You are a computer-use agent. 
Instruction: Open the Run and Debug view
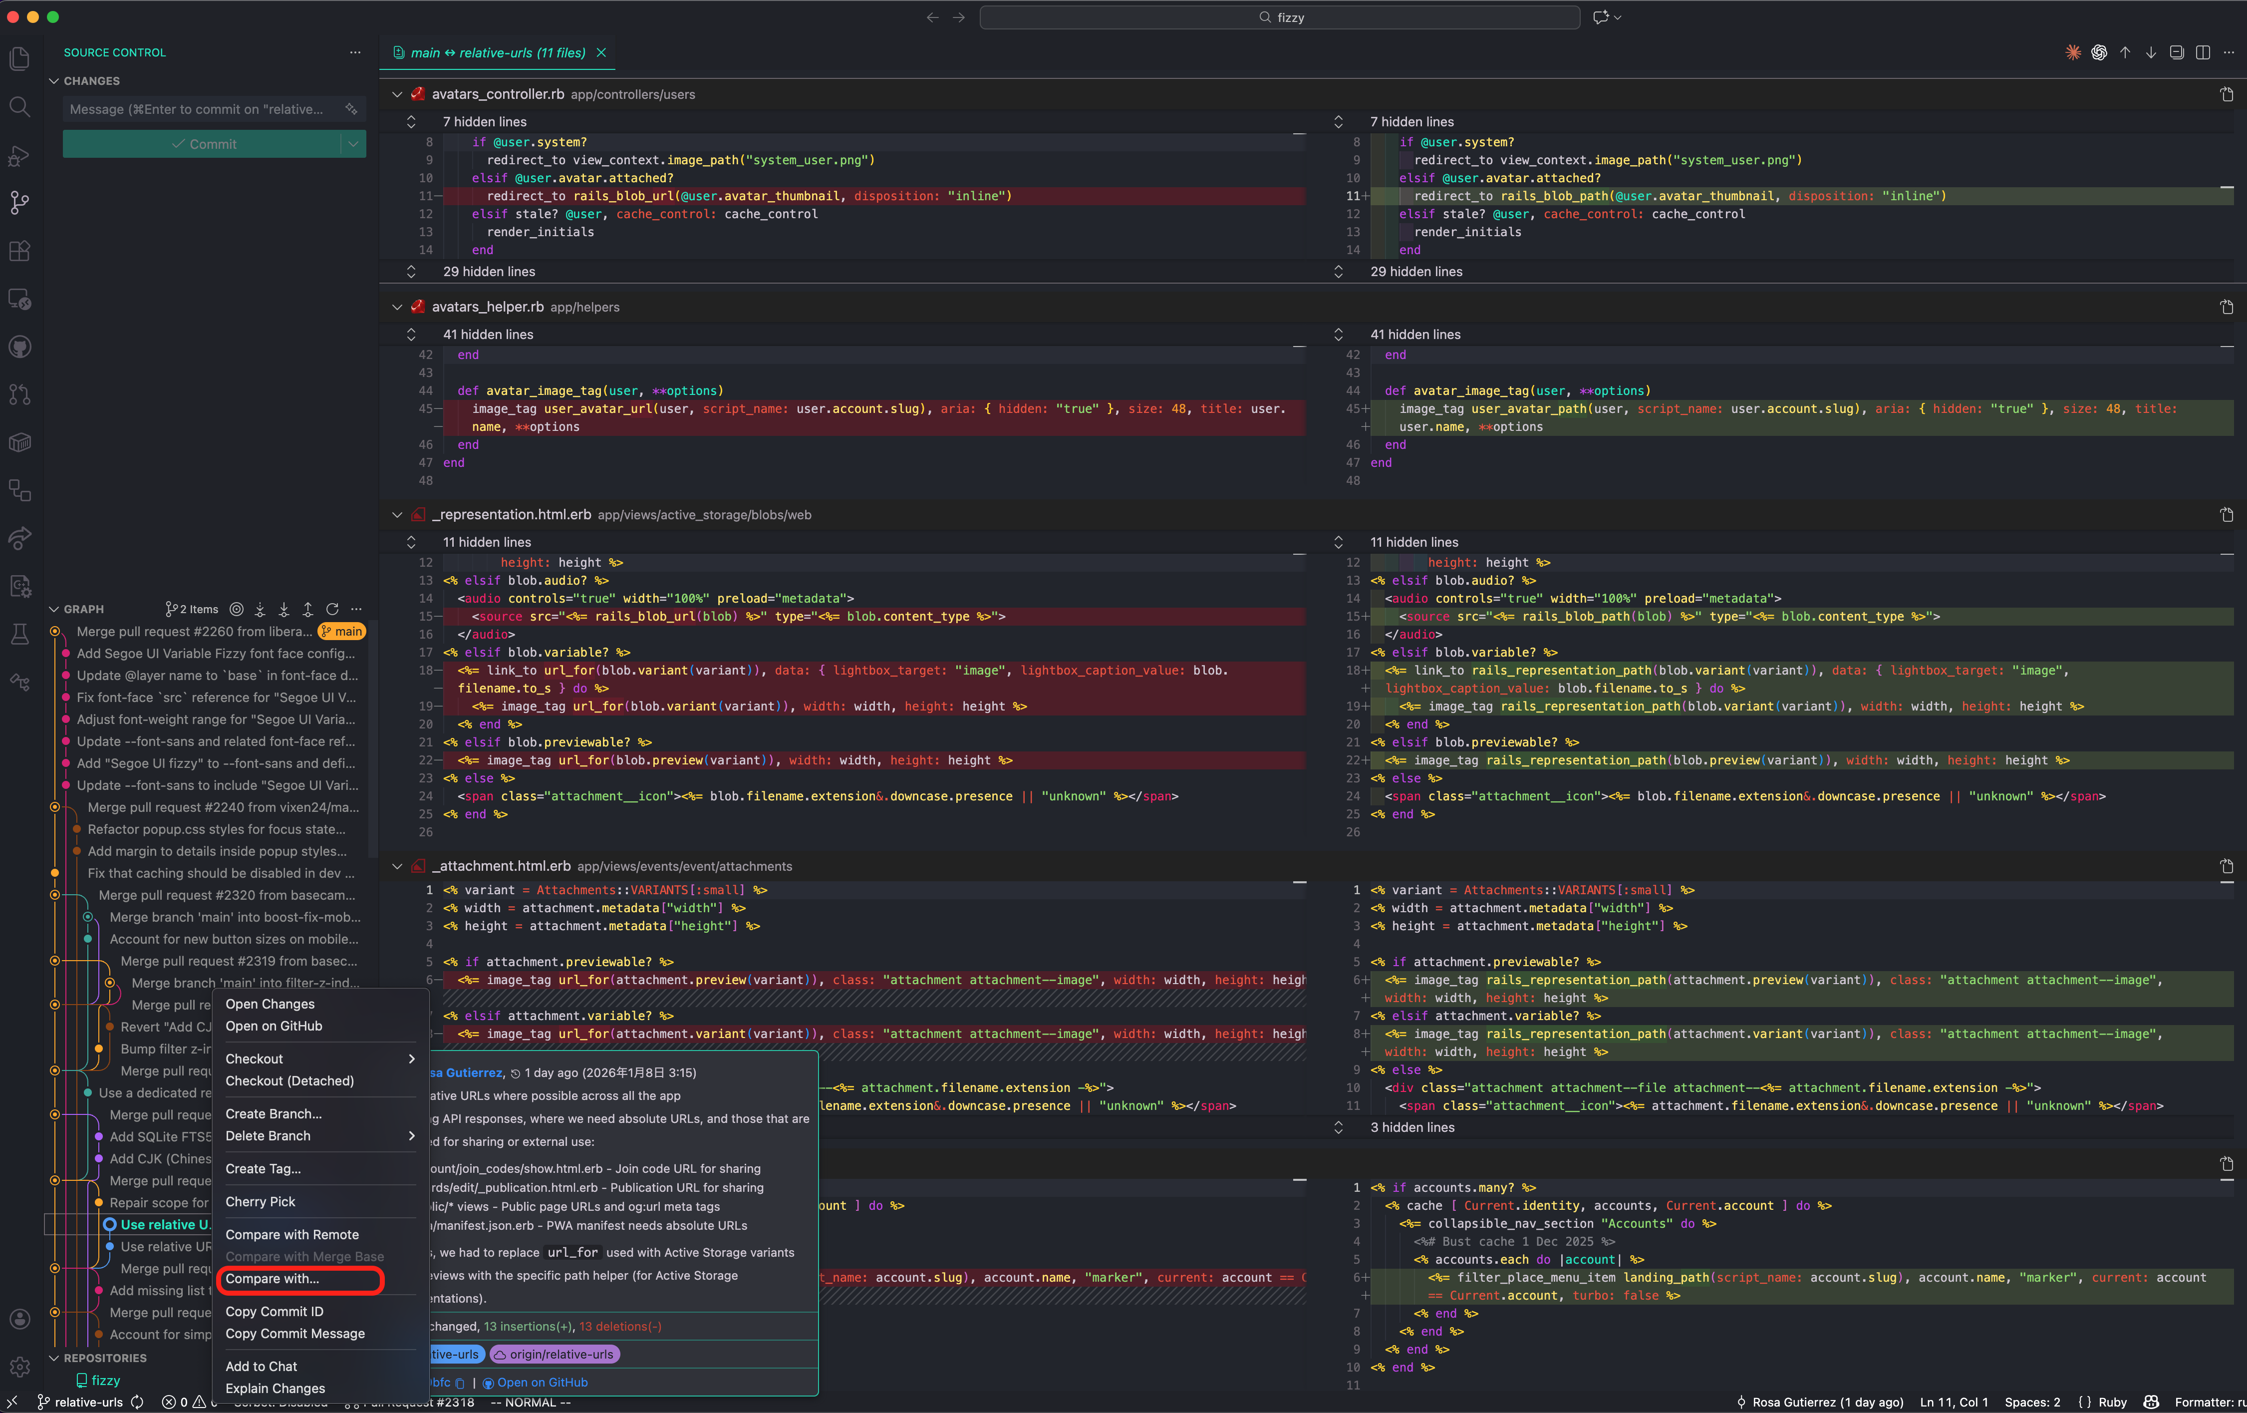[x=19, y=155]
